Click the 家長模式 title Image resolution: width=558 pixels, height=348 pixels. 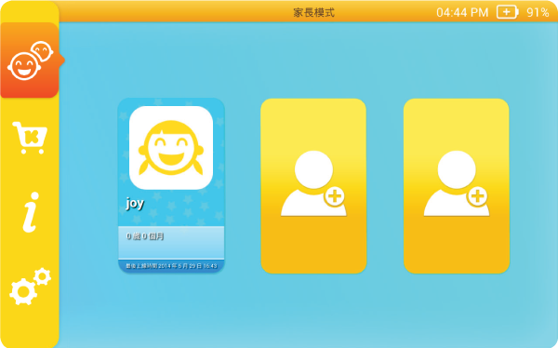click(x=314, y=13)
